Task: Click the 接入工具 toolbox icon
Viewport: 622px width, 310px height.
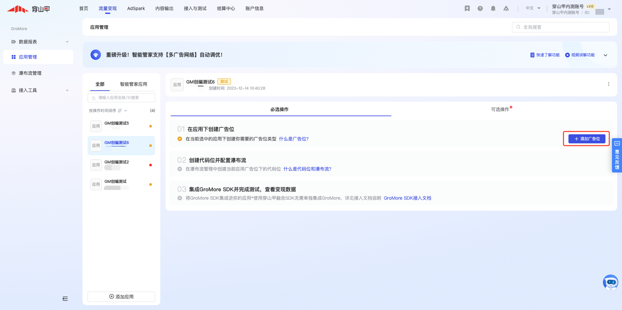Action: tap(14, 90)
